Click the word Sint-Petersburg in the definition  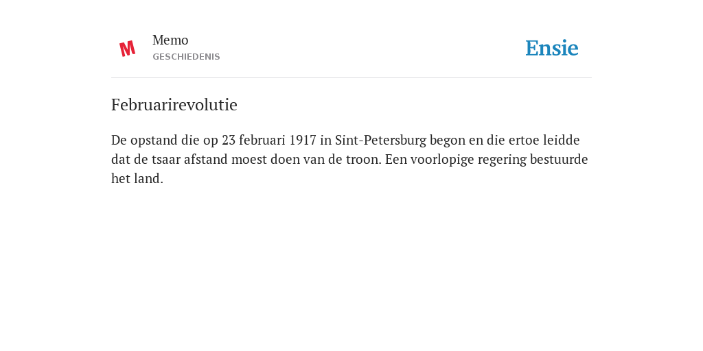[x=380, y=140]
